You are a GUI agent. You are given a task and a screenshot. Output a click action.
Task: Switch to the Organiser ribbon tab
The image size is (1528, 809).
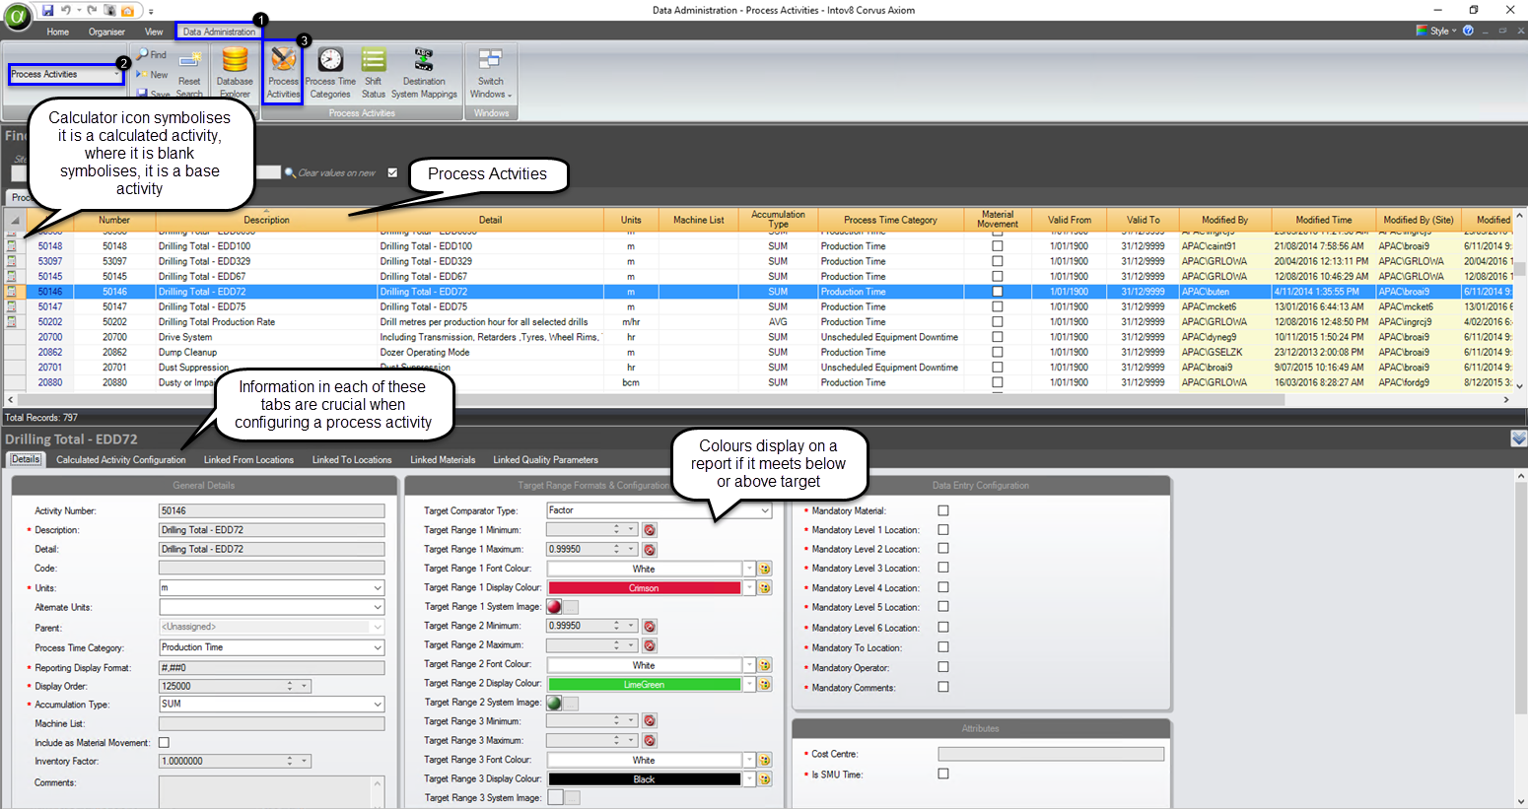(x=106, y=32)
